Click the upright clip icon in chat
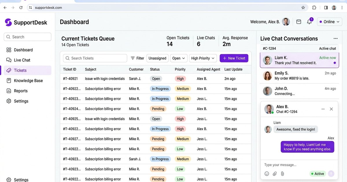 [x=283, y=174]
